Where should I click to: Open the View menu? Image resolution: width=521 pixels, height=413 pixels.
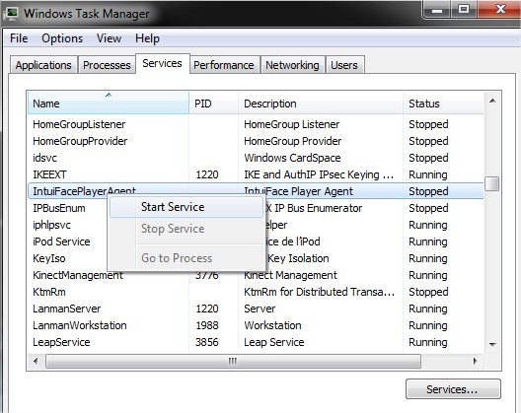point(109,38)
